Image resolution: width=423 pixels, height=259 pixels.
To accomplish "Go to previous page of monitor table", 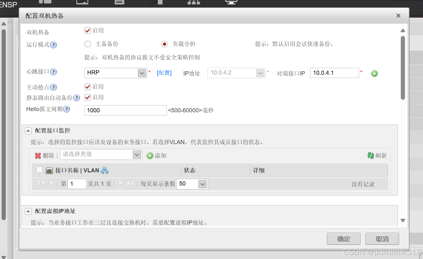I will [51, 183].
